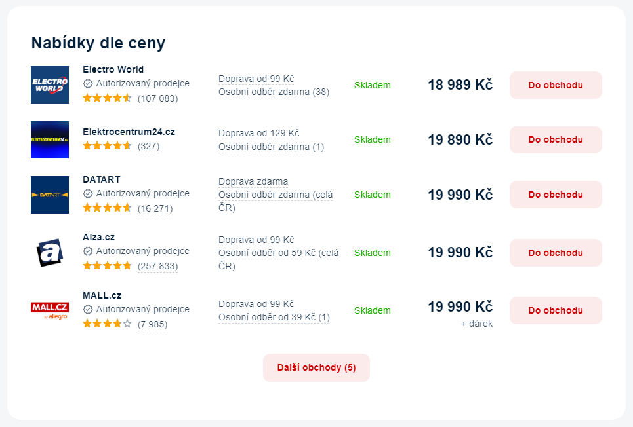
Task: Click Osobní odběr zdarma (38) link
Action: point(274,92)
